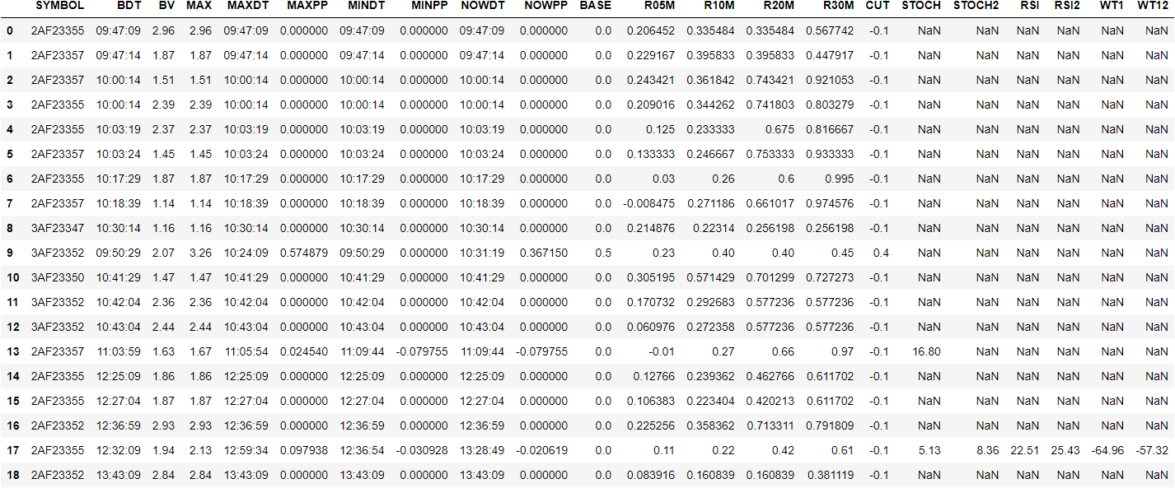Select the CUT column header
This screenshot has height=488, width=1175.
pyautogui.click(x=878, y=6)
